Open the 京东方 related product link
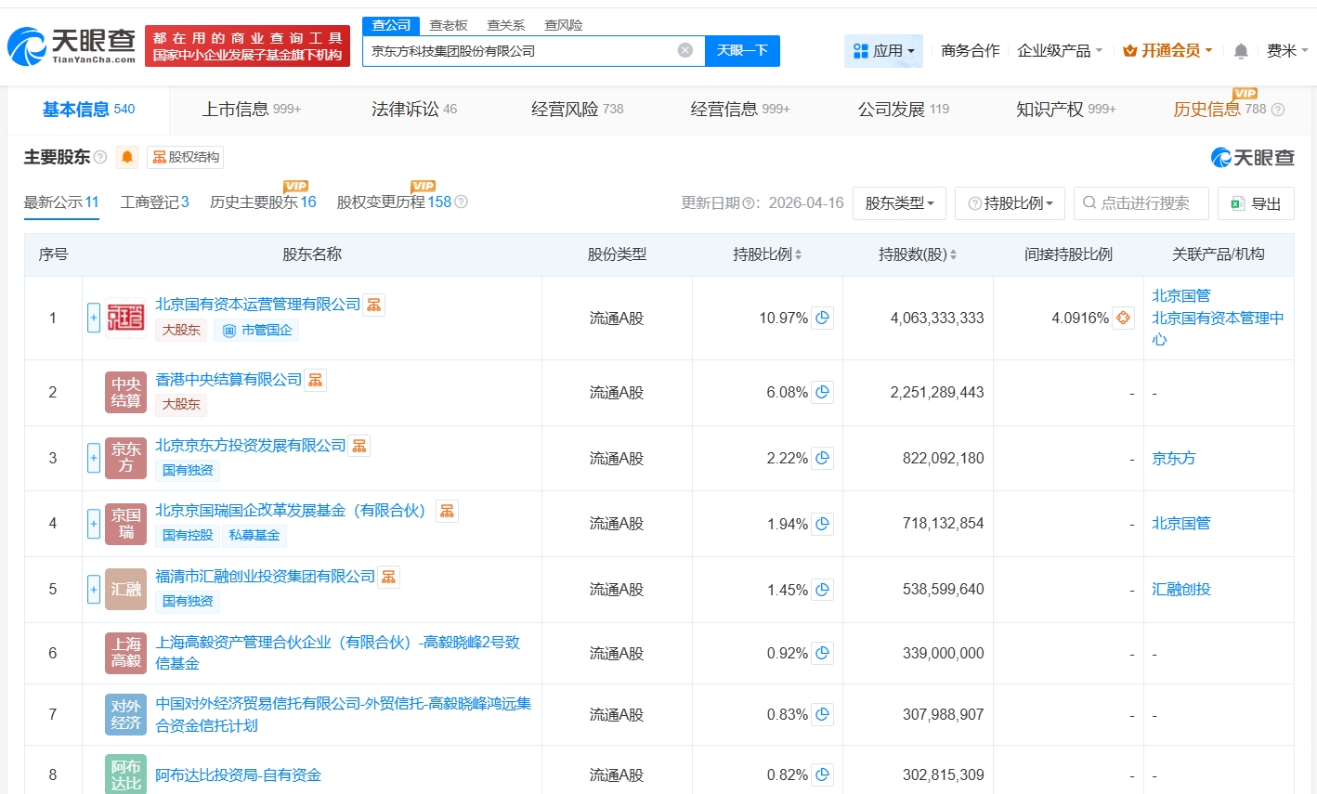This screenshot has width=1317, height=794. tap(1174, 458)
